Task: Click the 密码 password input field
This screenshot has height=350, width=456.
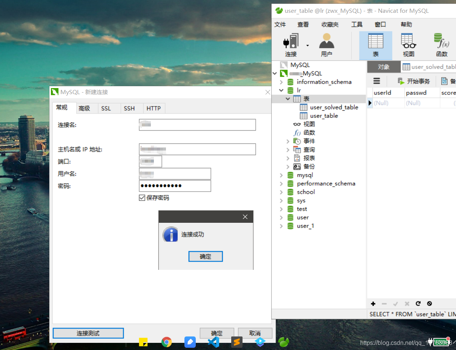Action: point(175,186)
